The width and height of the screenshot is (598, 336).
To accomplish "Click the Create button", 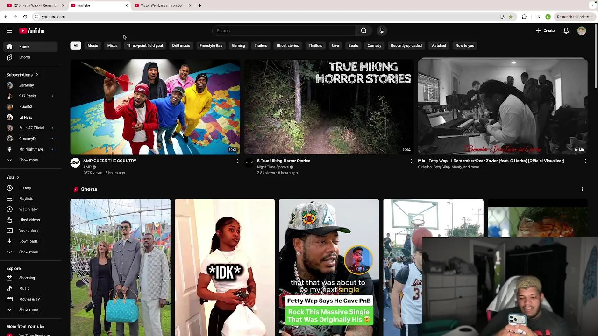I will pyautogui.click(x=545, y=31).
